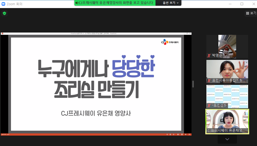Viewport: 257px width, 146px height.
Task: Maximize the Zoom meeting window
Action: coord(242,4)
